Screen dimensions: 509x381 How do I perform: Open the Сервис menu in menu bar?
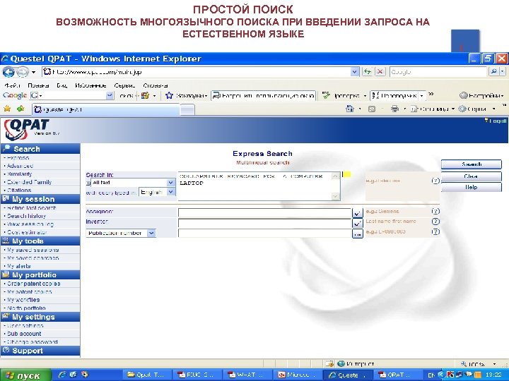point(124,85)
